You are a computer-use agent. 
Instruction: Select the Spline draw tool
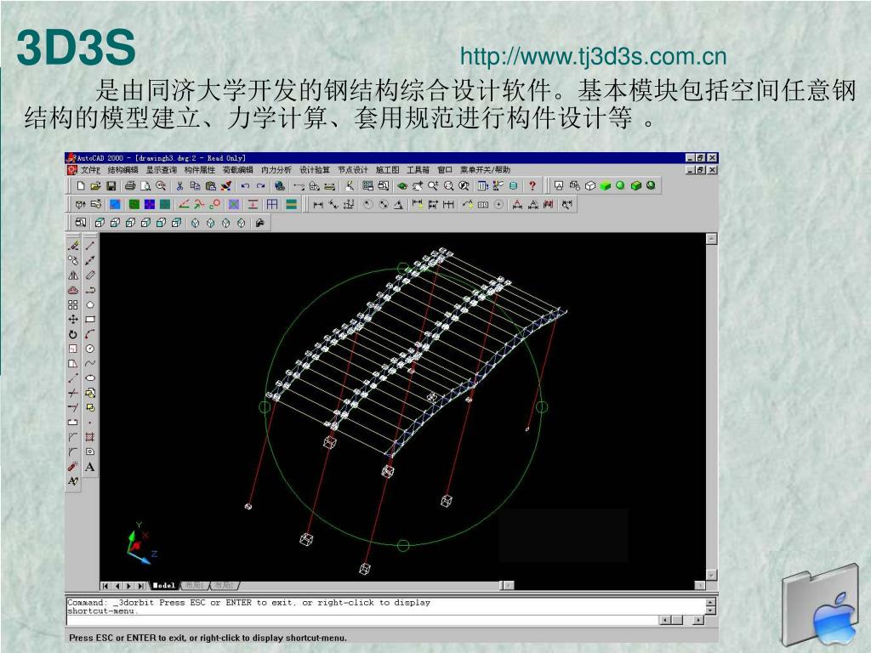(90, 363)
